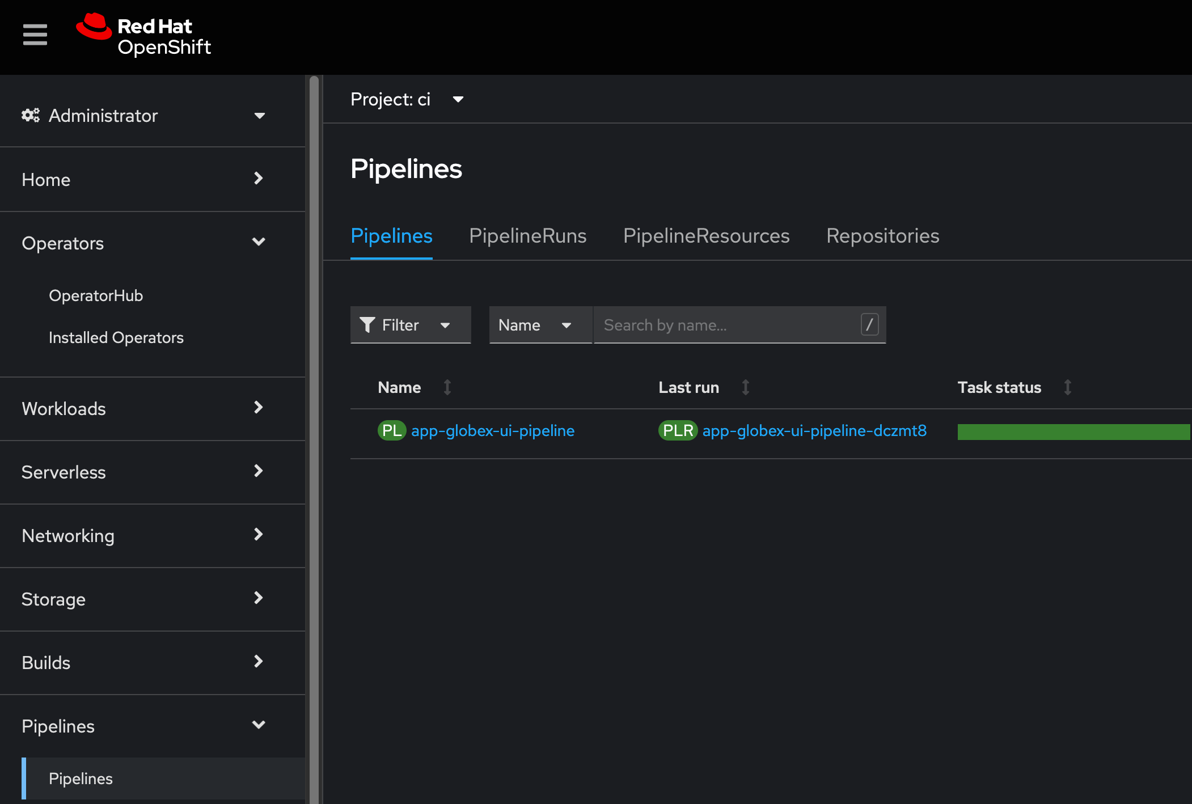Viewport: 1192px width, 804px height.
Task: Click the funnel filter icon
Action: coord(367,325)
